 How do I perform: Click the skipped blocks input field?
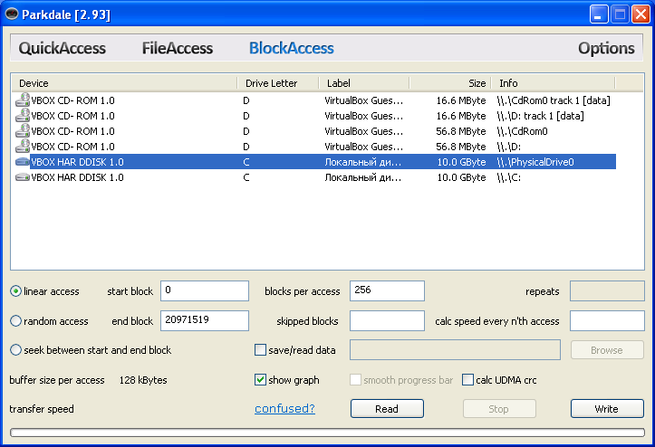tap(387, 320)
